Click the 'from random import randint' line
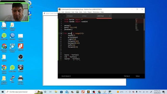Viewport: 167px width, 94px height. click(x=76, y=21)
